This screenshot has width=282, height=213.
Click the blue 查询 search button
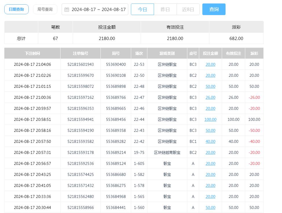click(214, 9)
